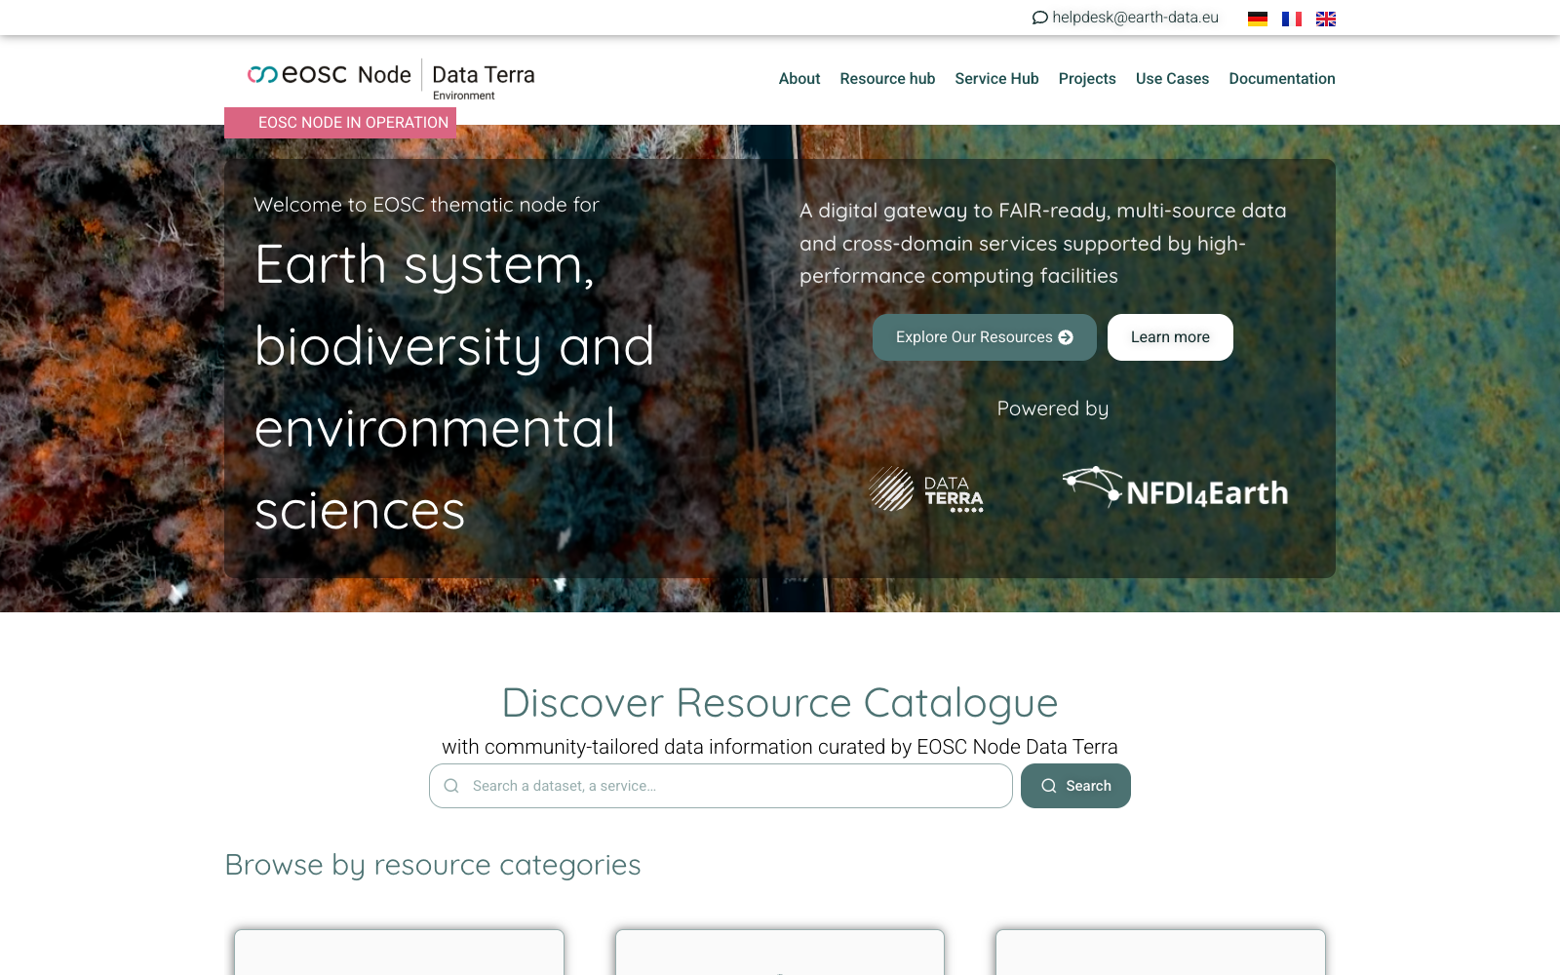Viewport: 1560px width, 975px height.
Task: Click the Discover Resource Catalogue heading
Action: click(780, 703)
